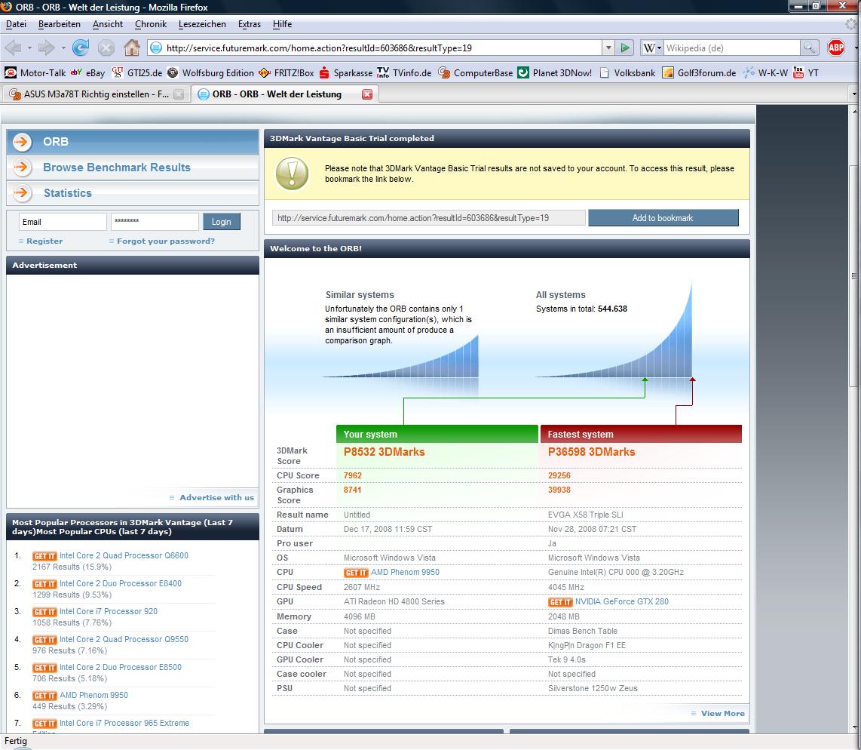
Task: Open AMD Phenom 9950 link in popular processors list
Action: pyautogui.click(x=93, y=695)
